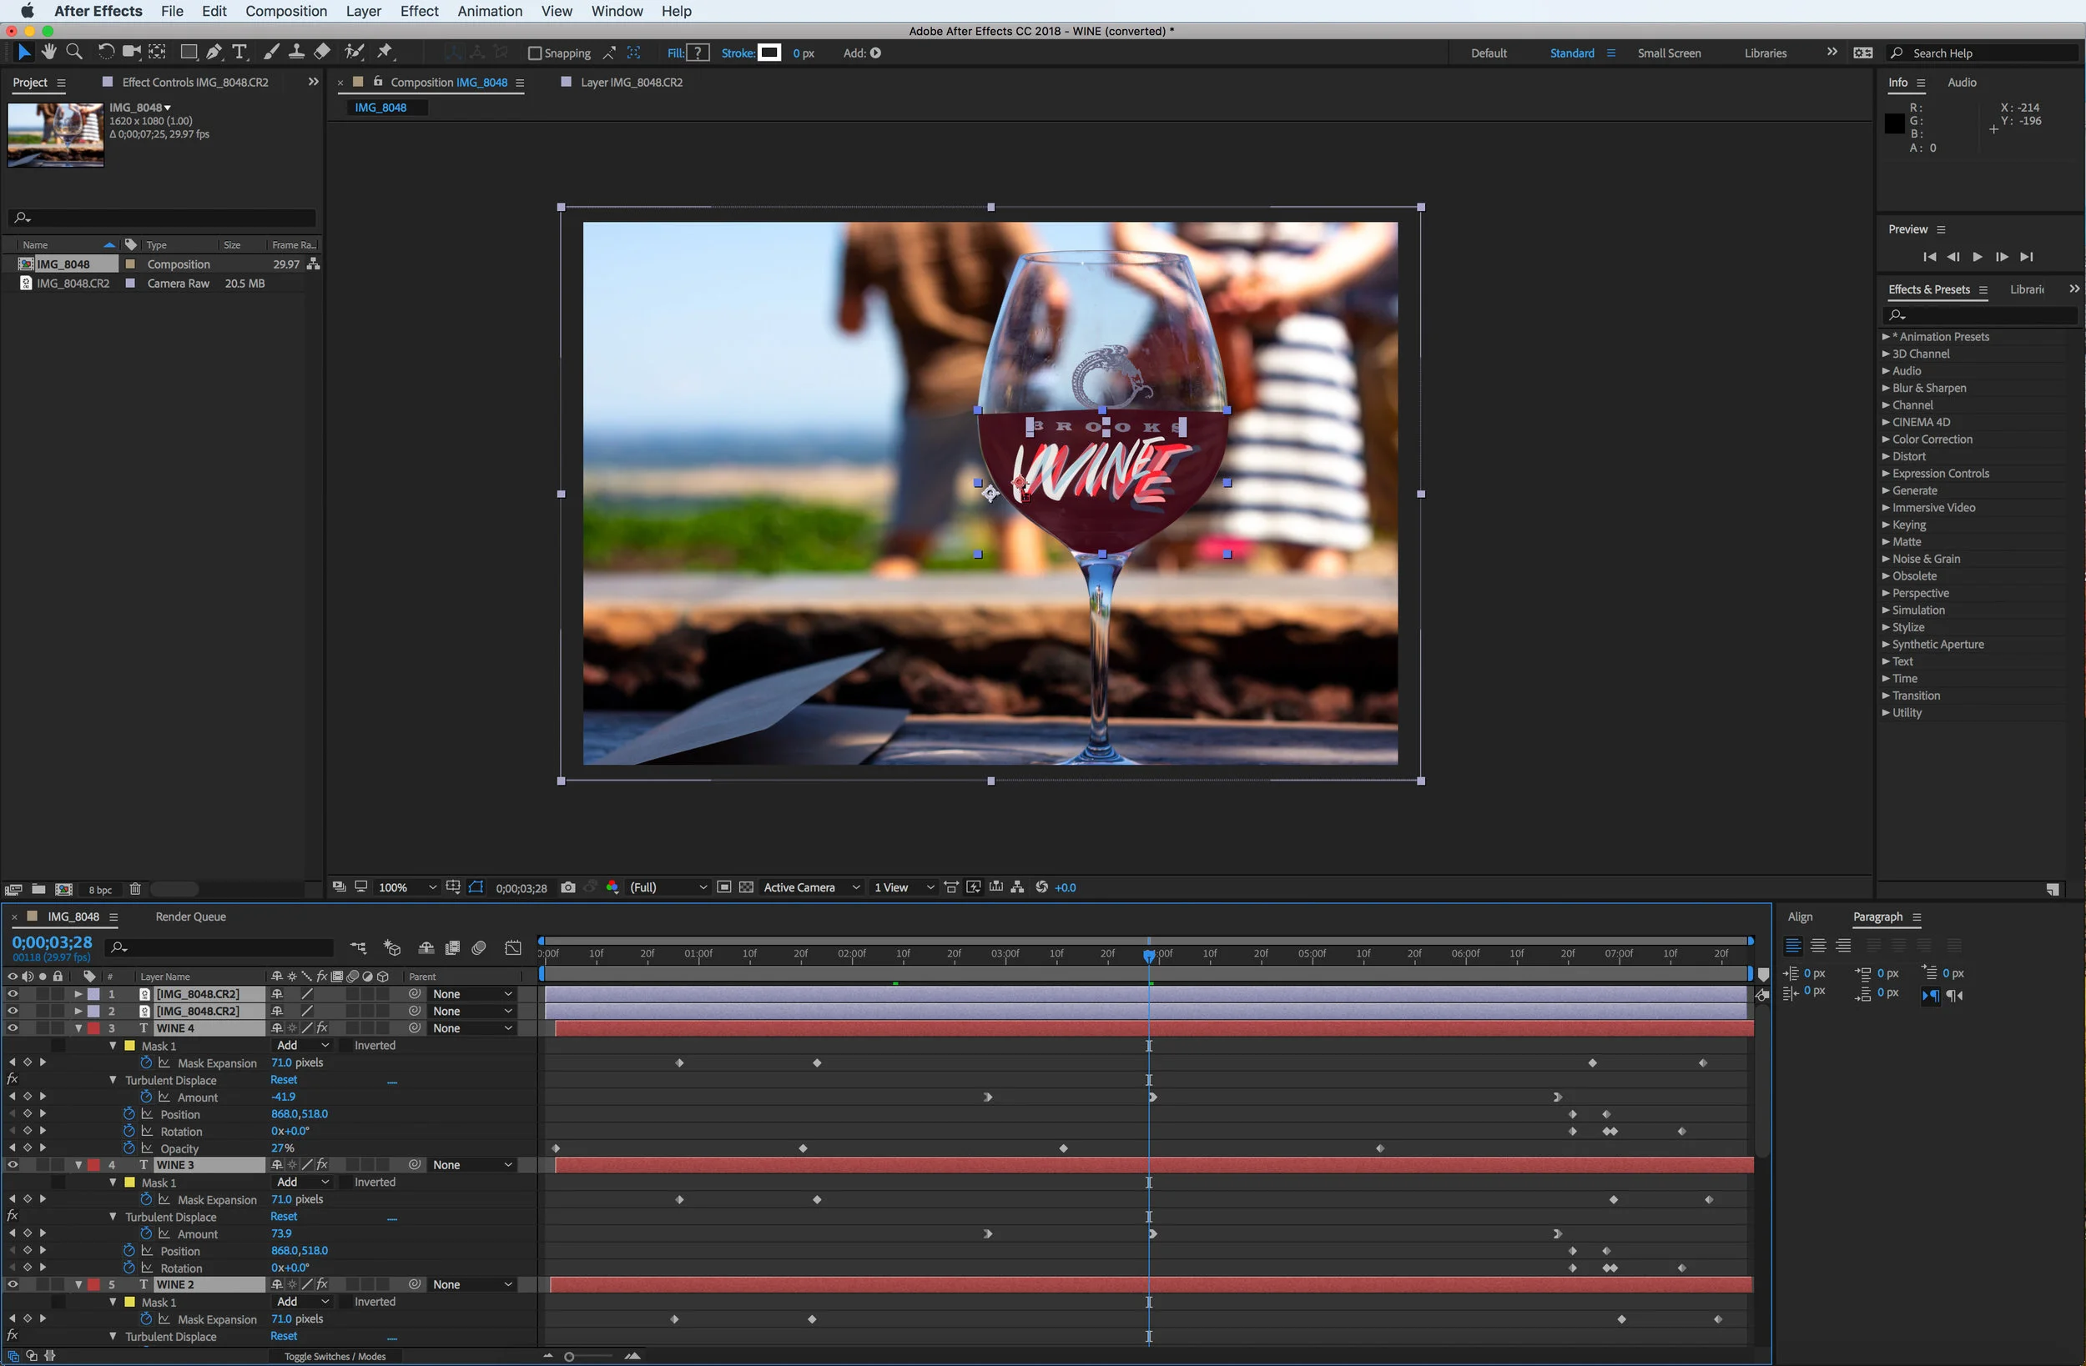
Task: Collapse Turbulent Displace on WINE 4
Action: pyautogui.click(x=113, y=1080)
